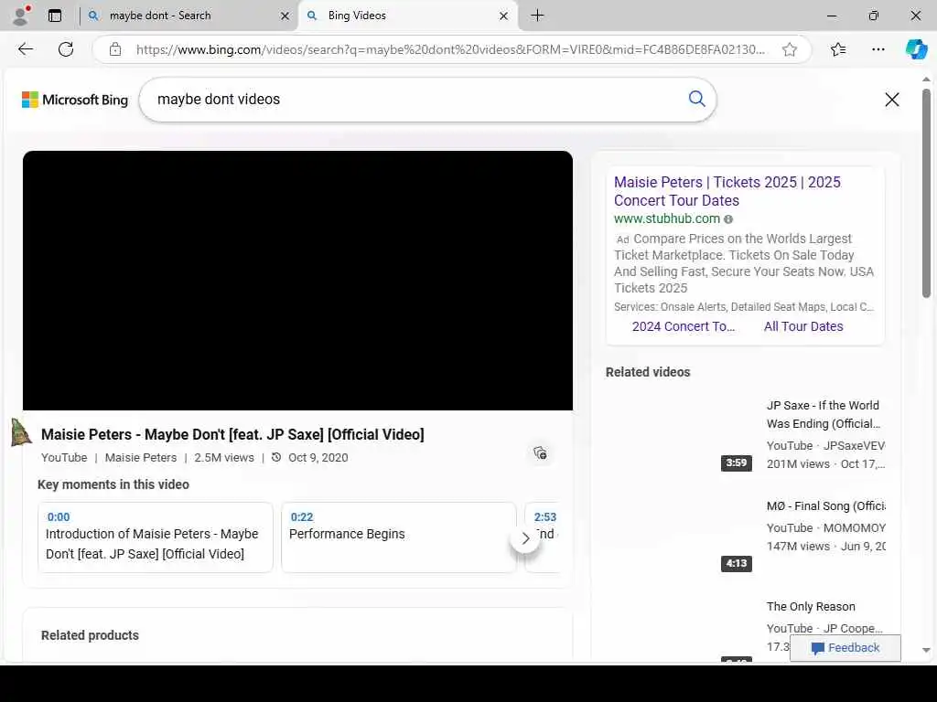Open Settings and more menu
This screenshot has height=702, width=937.
878,49
